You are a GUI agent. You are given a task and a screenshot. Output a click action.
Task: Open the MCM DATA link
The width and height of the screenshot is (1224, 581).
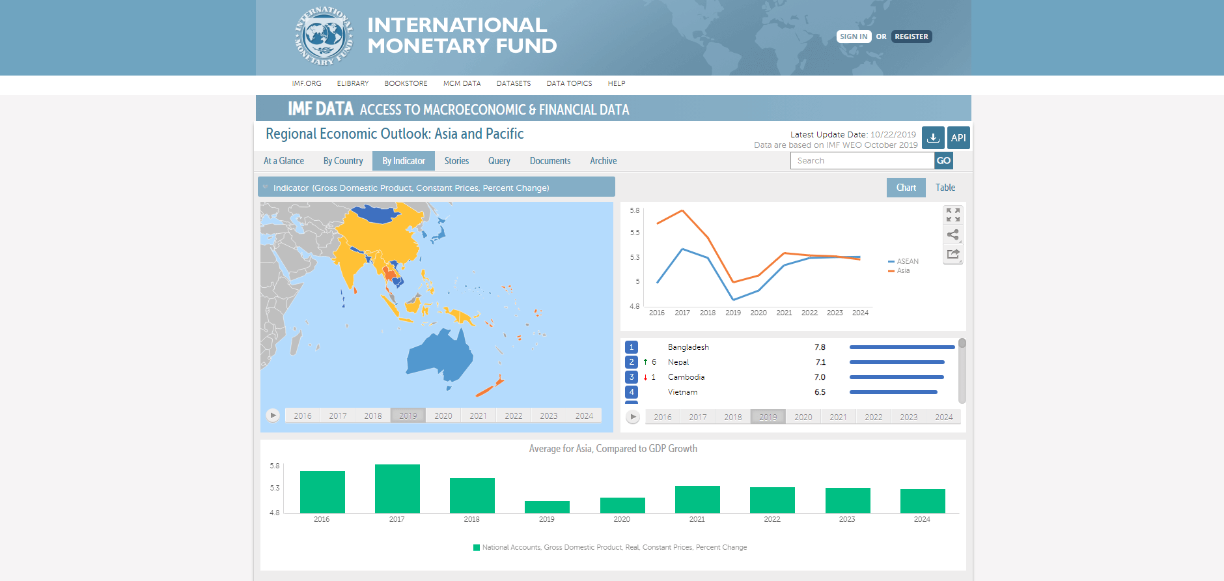462,83
